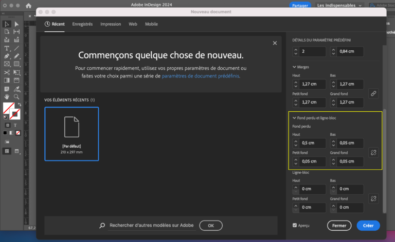
Task: Select the Eyedropper tool
Action: 16,89
